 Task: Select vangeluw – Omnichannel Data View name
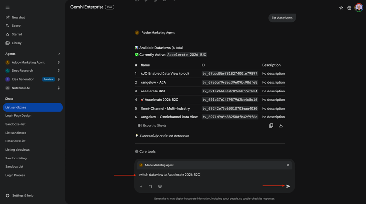(x=169, y=117)
